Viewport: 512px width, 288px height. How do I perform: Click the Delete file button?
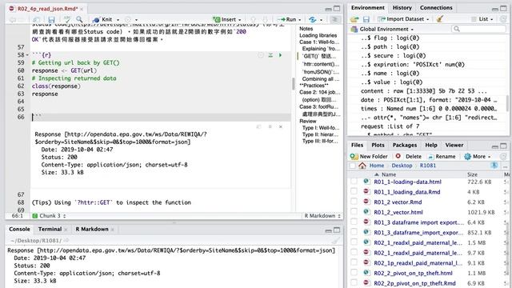coord(409,157)
